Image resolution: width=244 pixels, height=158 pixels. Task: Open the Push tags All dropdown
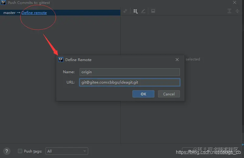pos(67,151)
